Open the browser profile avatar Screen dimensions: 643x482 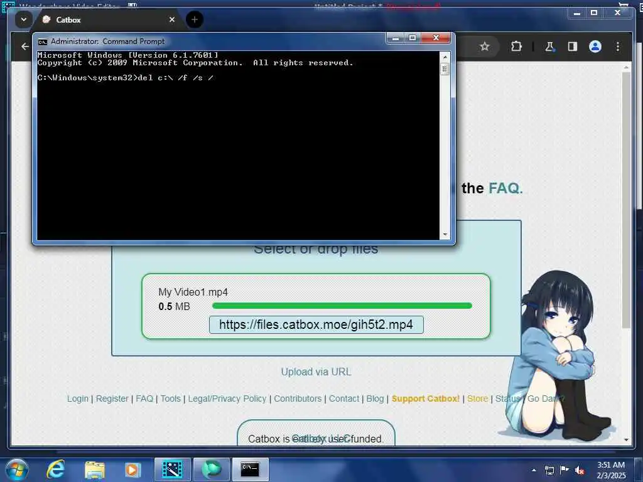(595, 46)
